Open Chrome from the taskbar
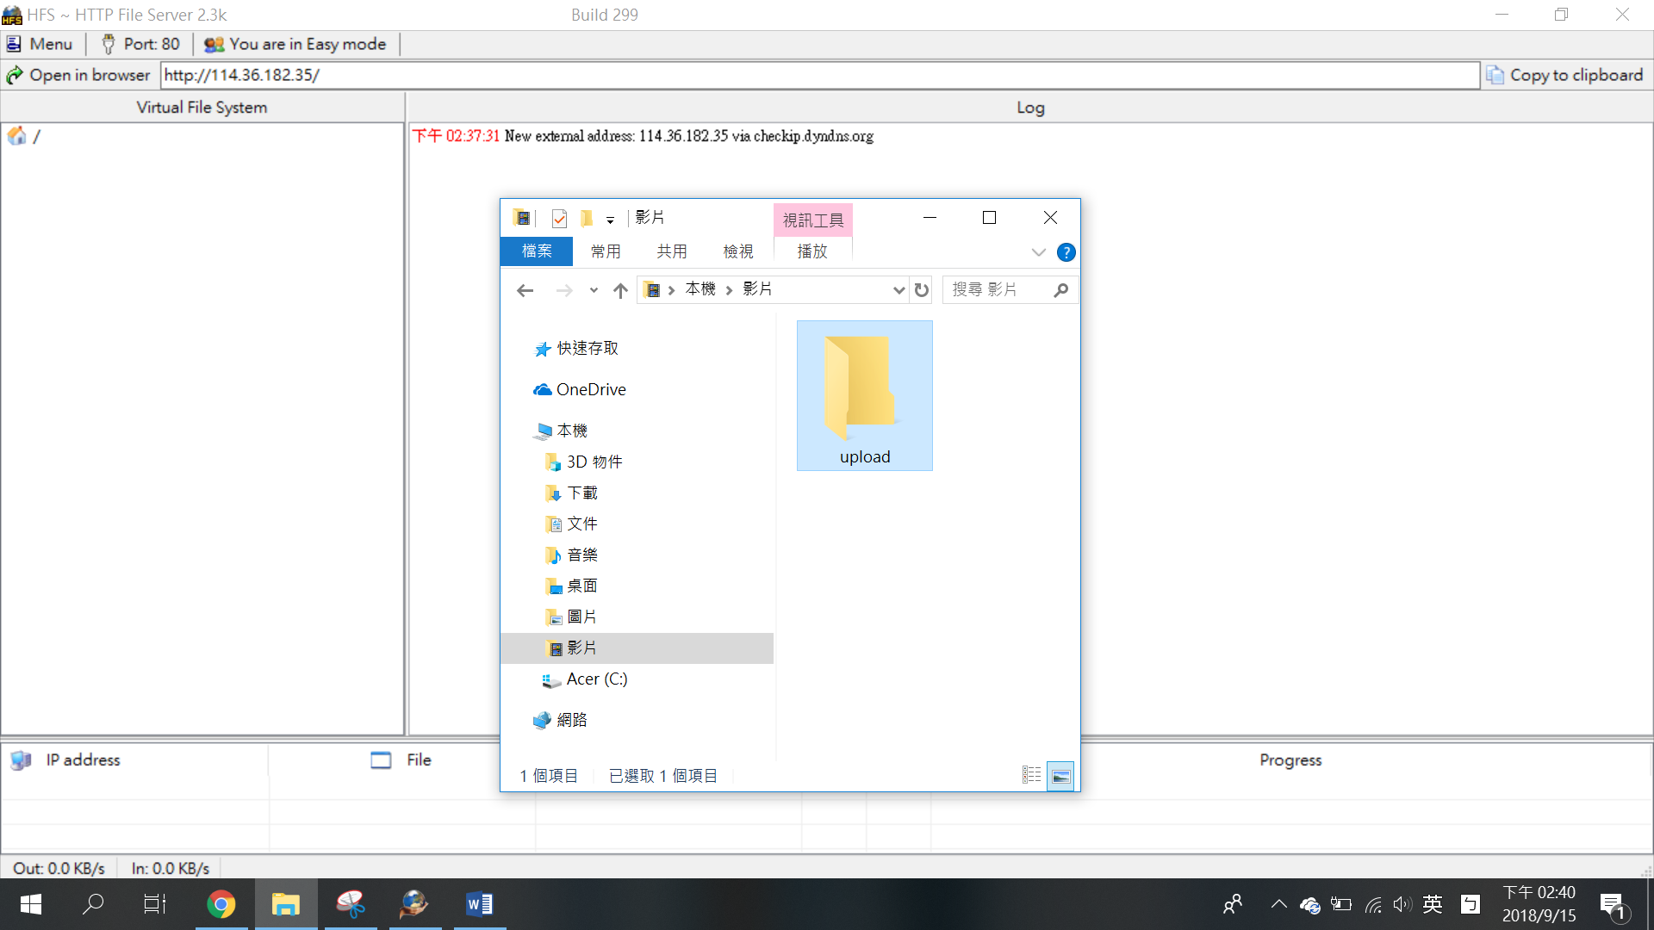Viewport: 1654px width, 930px height. tap(221, 904)
